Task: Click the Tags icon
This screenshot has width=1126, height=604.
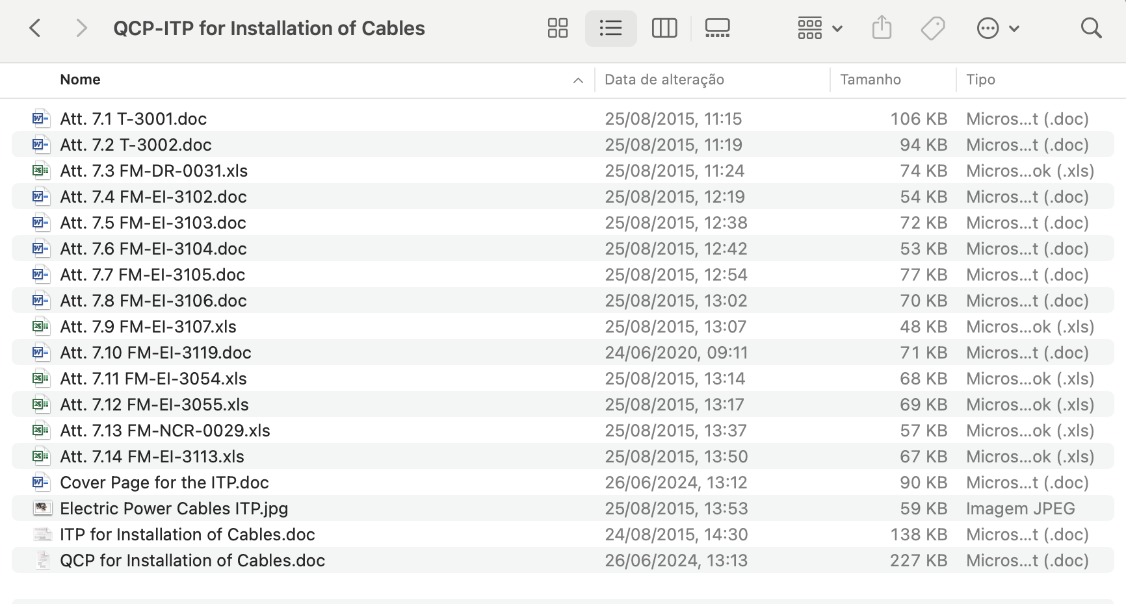Action: coord(932,28)
